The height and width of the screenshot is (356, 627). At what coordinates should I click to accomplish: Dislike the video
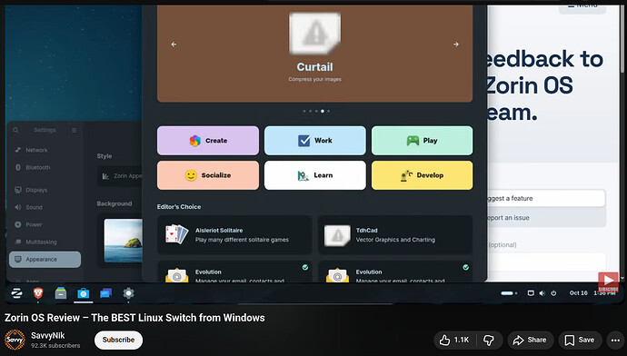coord(489,340)
